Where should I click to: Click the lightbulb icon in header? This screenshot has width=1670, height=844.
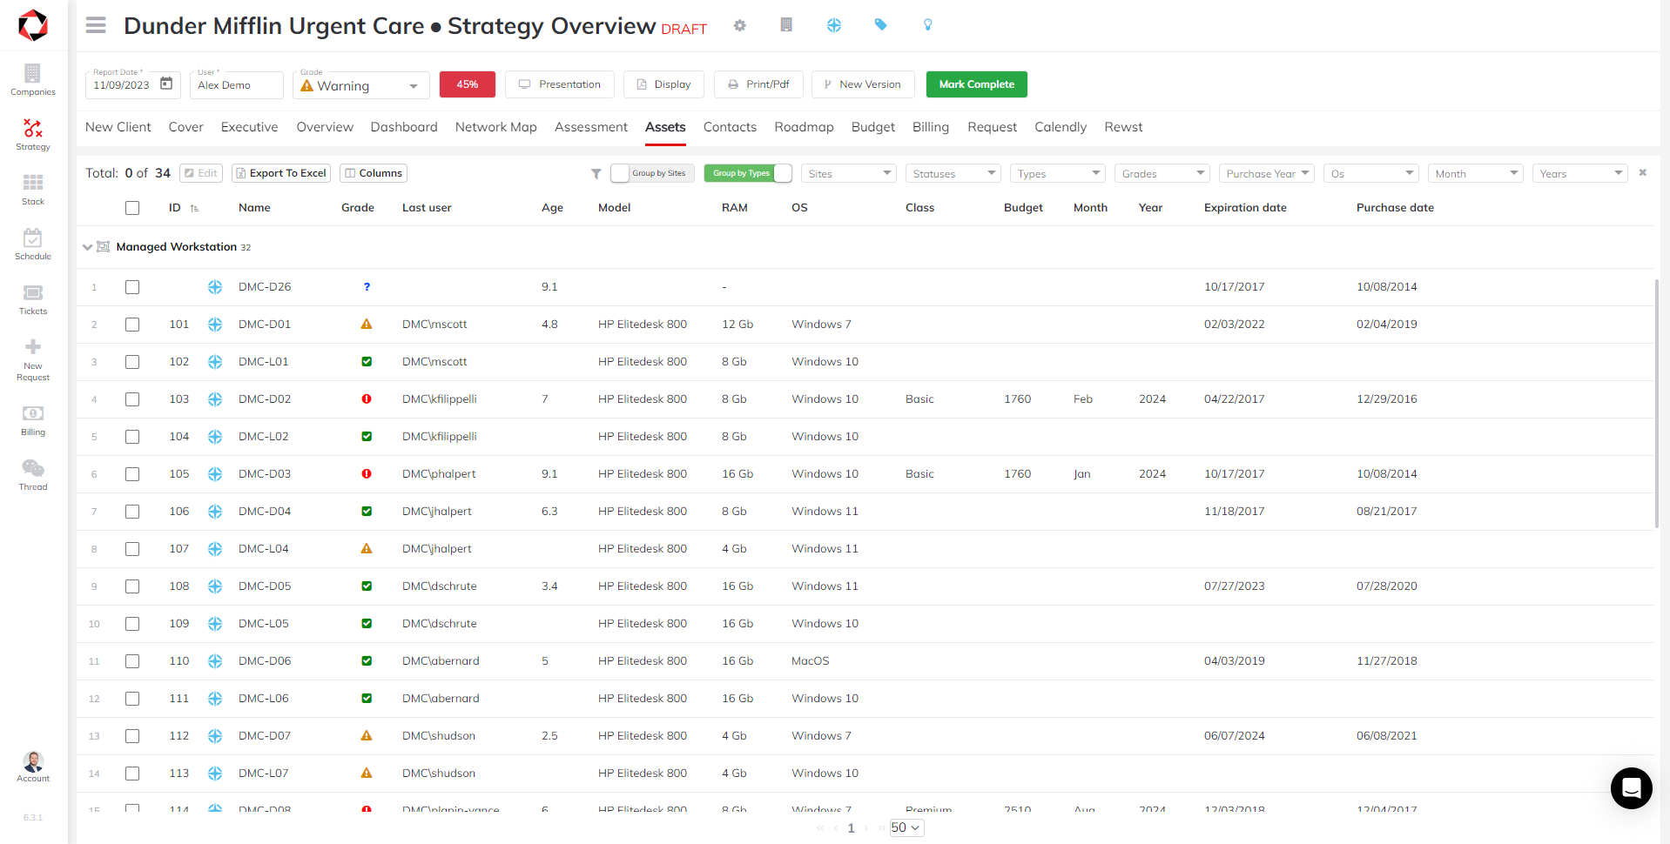click(928, 25)
